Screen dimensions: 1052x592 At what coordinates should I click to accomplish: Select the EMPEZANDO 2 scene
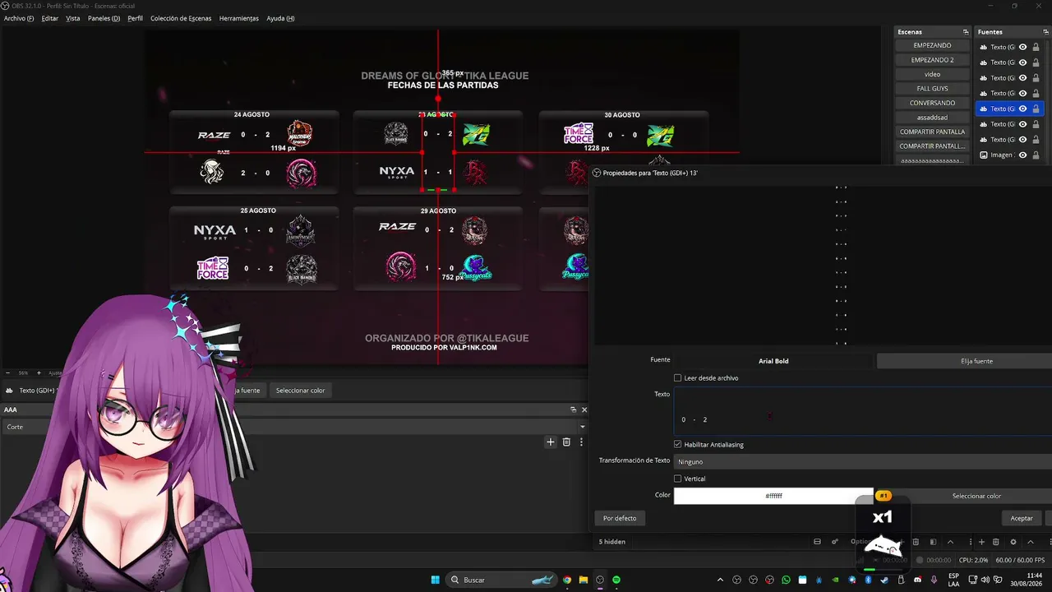932,60
